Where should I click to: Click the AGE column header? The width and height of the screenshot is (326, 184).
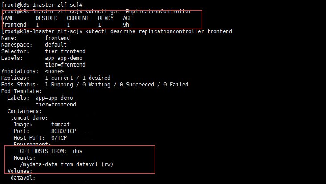point(127,18)
